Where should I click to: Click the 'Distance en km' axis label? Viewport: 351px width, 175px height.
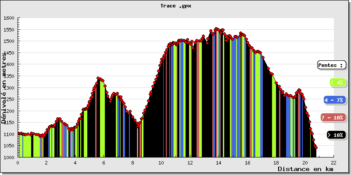[305, 169]
